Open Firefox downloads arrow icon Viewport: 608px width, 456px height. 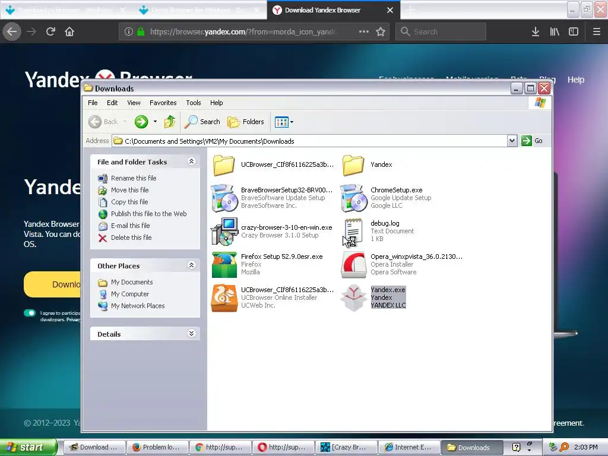(x=536, y=31)
